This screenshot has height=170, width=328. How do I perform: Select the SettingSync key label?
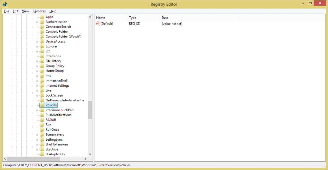coord(54,140)
